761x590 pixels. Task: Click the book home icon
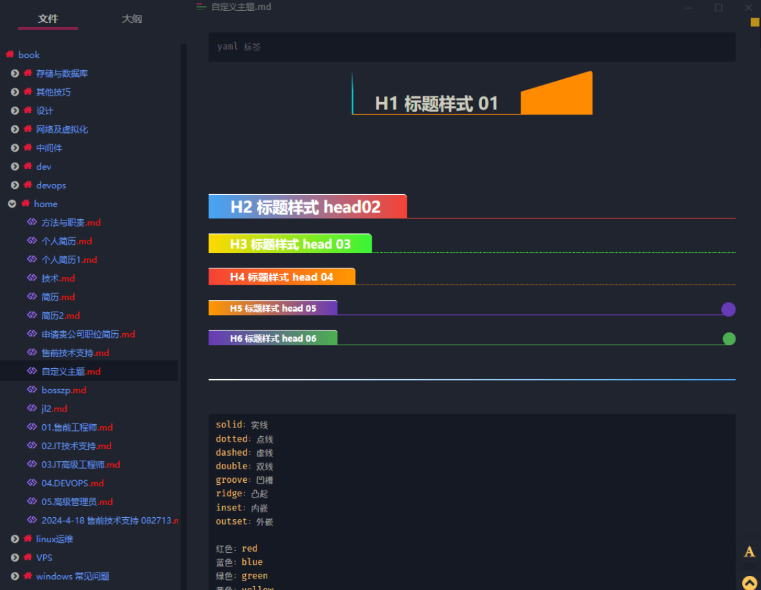click(x=9, y=55)
